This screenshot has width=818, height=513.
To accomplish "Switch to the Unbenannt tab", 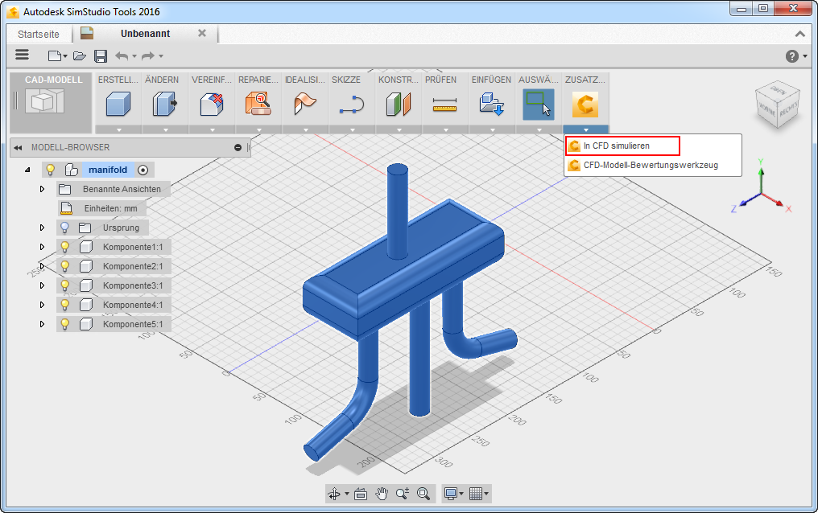I will [145, 34].
